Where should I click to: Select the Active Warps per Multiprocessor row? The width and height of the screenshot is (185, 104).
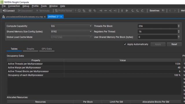(94, 68)
